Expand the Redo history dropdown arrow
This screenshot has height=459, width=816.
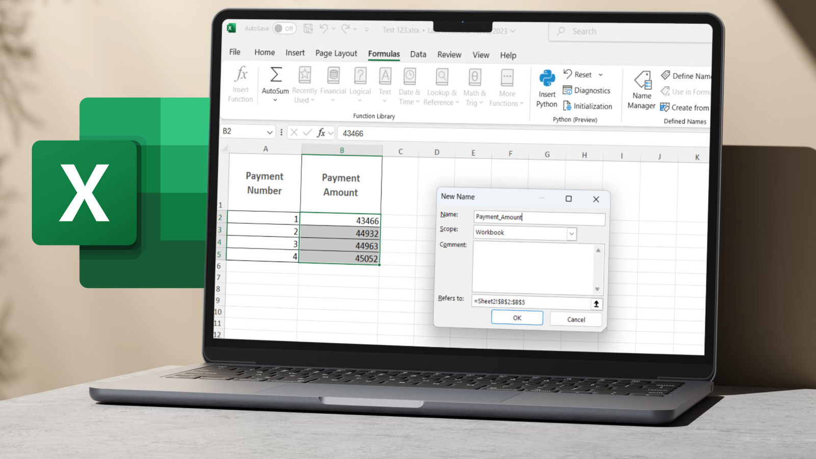pyautogui.click(x=355, y=30)
